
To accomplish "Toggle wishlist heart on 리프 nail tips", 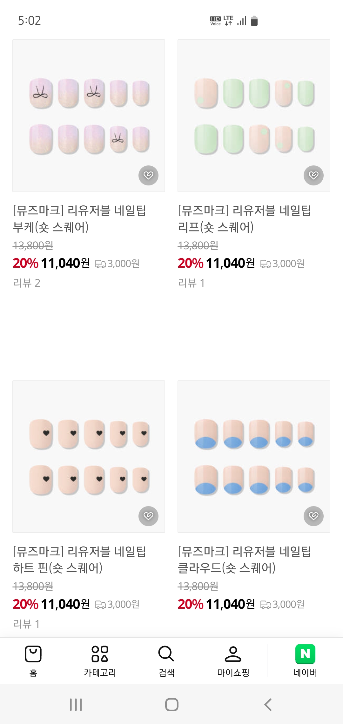I will tap(313, 175).
